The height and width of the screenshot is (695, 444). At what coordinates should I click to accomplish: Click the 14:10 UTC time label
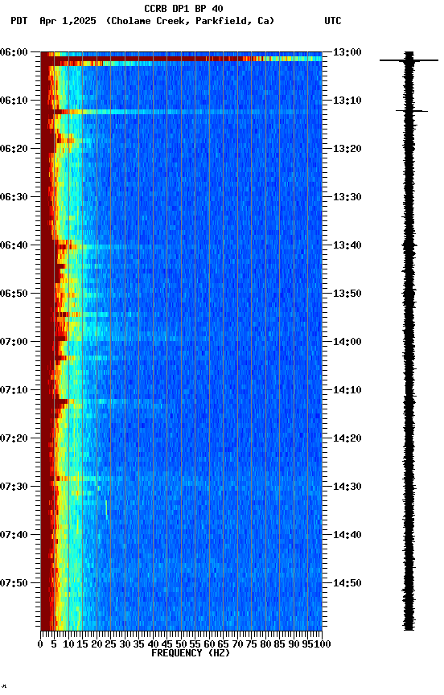[347, 390]
